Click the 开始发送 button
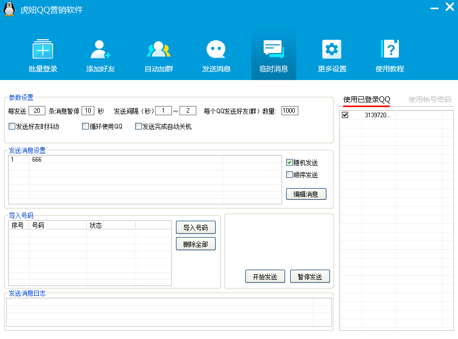This screenshot has height=339, width=458. [265, 276]
